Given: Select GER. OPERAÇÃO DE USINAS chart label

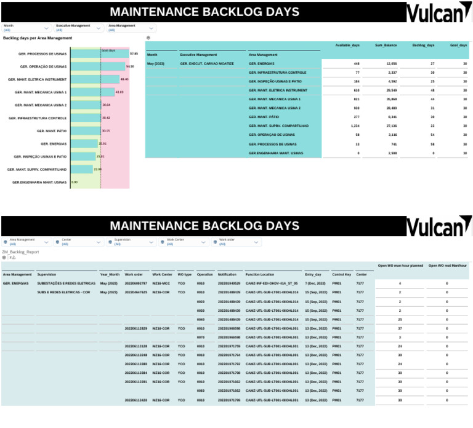Looking at the screenshot, I should 43,66.
